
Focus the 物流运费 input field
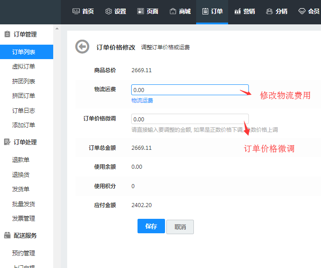[190, 90]
